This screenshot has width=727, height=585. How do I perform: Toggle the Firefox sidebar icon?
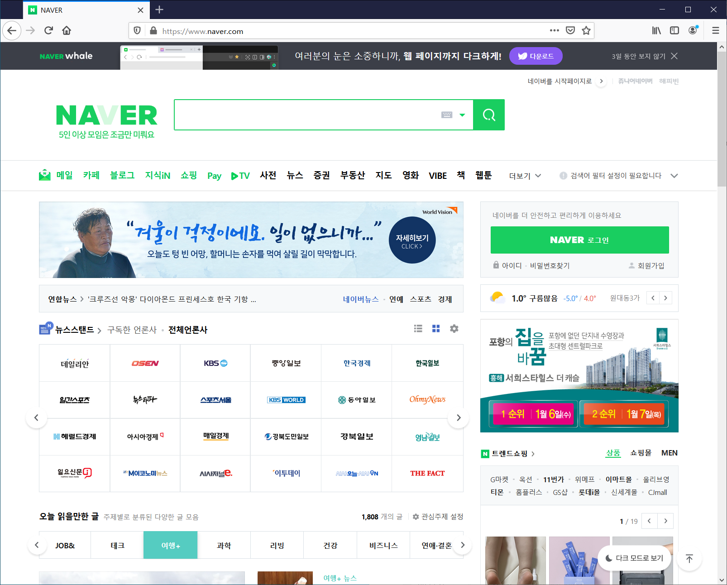pyautogui.click(x=674, y=31)
